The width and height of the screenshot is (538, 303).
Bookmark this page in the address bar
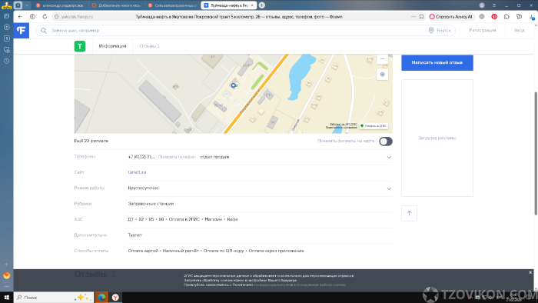[x=421, y=16]
